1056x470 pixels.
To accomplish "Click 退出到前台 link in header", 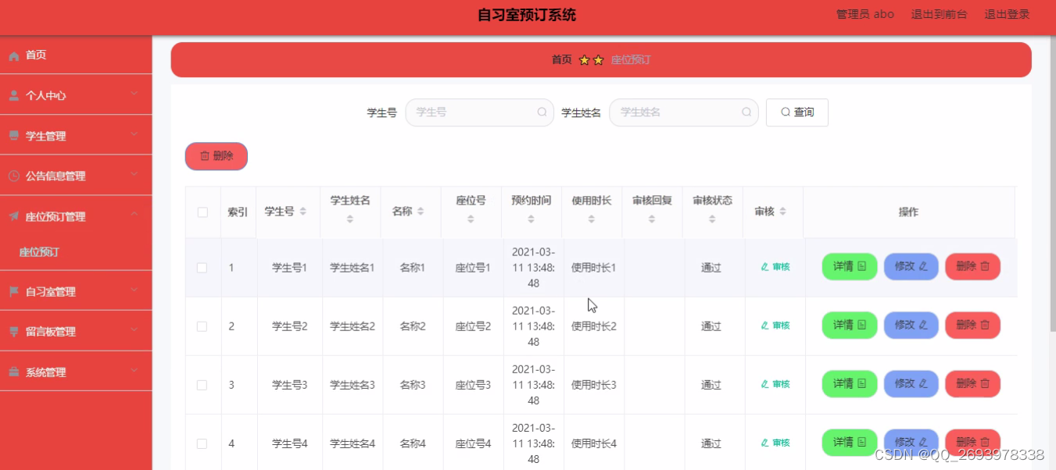I will point(939,14).
